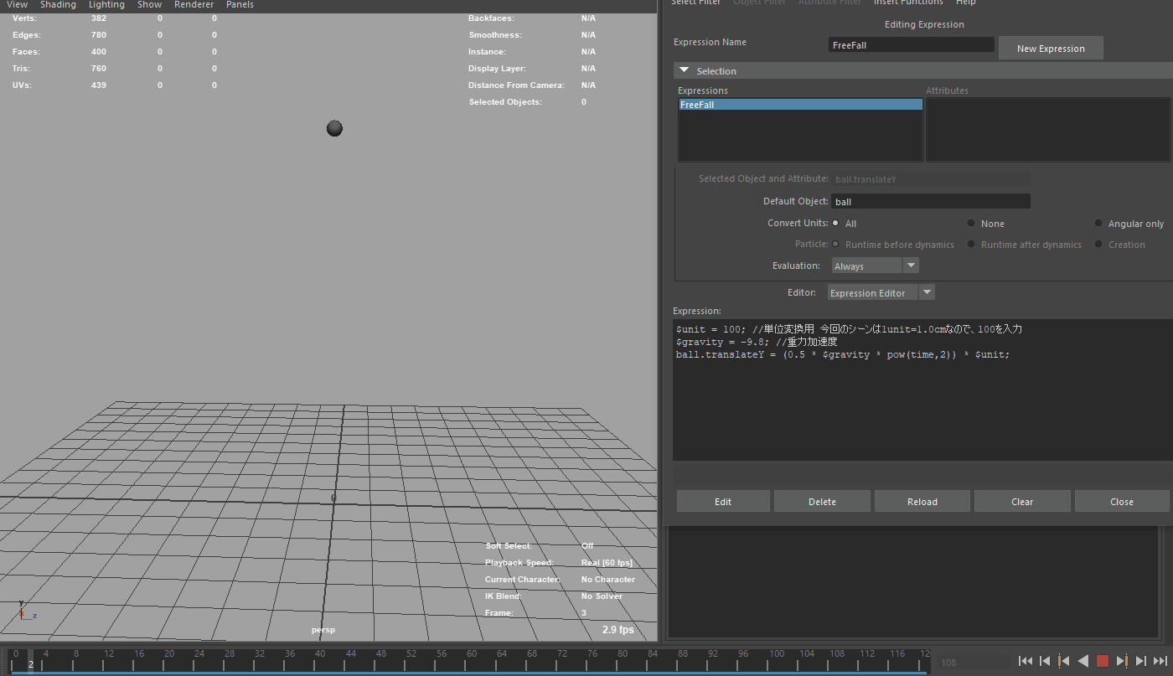1173x676 pixels.
Task: Click the 2.9 fps readout
Action: coord(618,629)
